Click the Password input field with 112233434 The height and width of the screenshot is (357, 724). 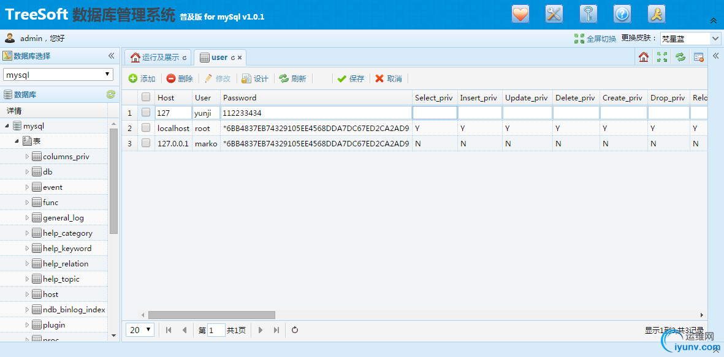click(316, 113)
